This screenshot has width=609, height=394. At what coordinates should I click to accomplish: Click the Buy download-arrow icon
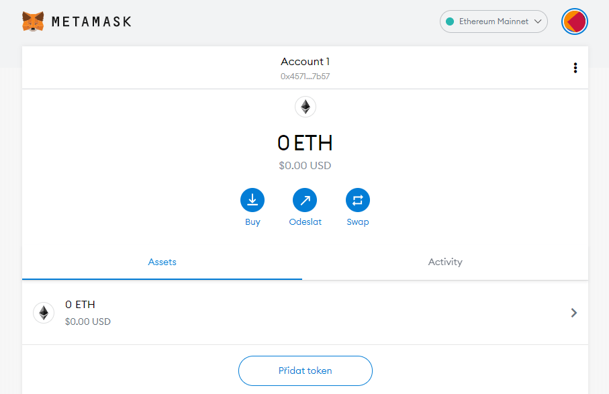click(x=252, y=200)
